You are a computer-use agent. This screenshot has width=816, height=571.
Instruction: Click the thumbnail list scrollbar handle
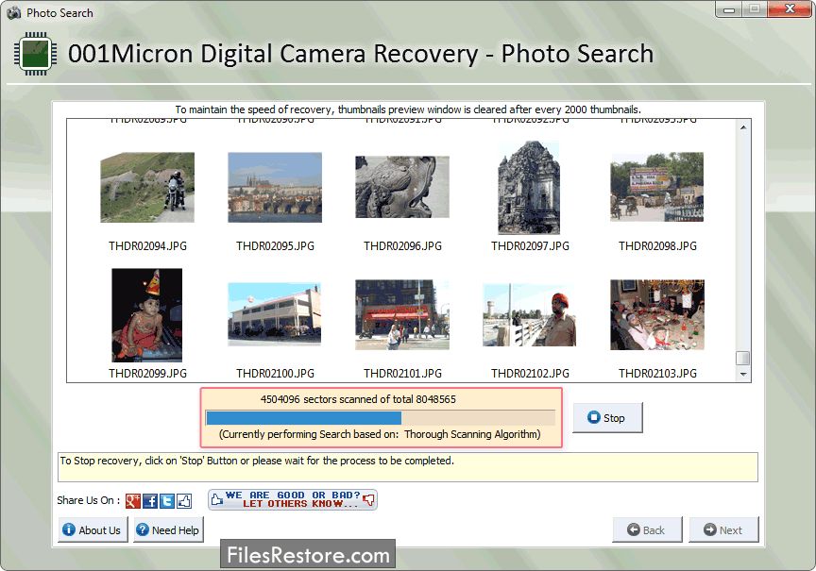743,359
